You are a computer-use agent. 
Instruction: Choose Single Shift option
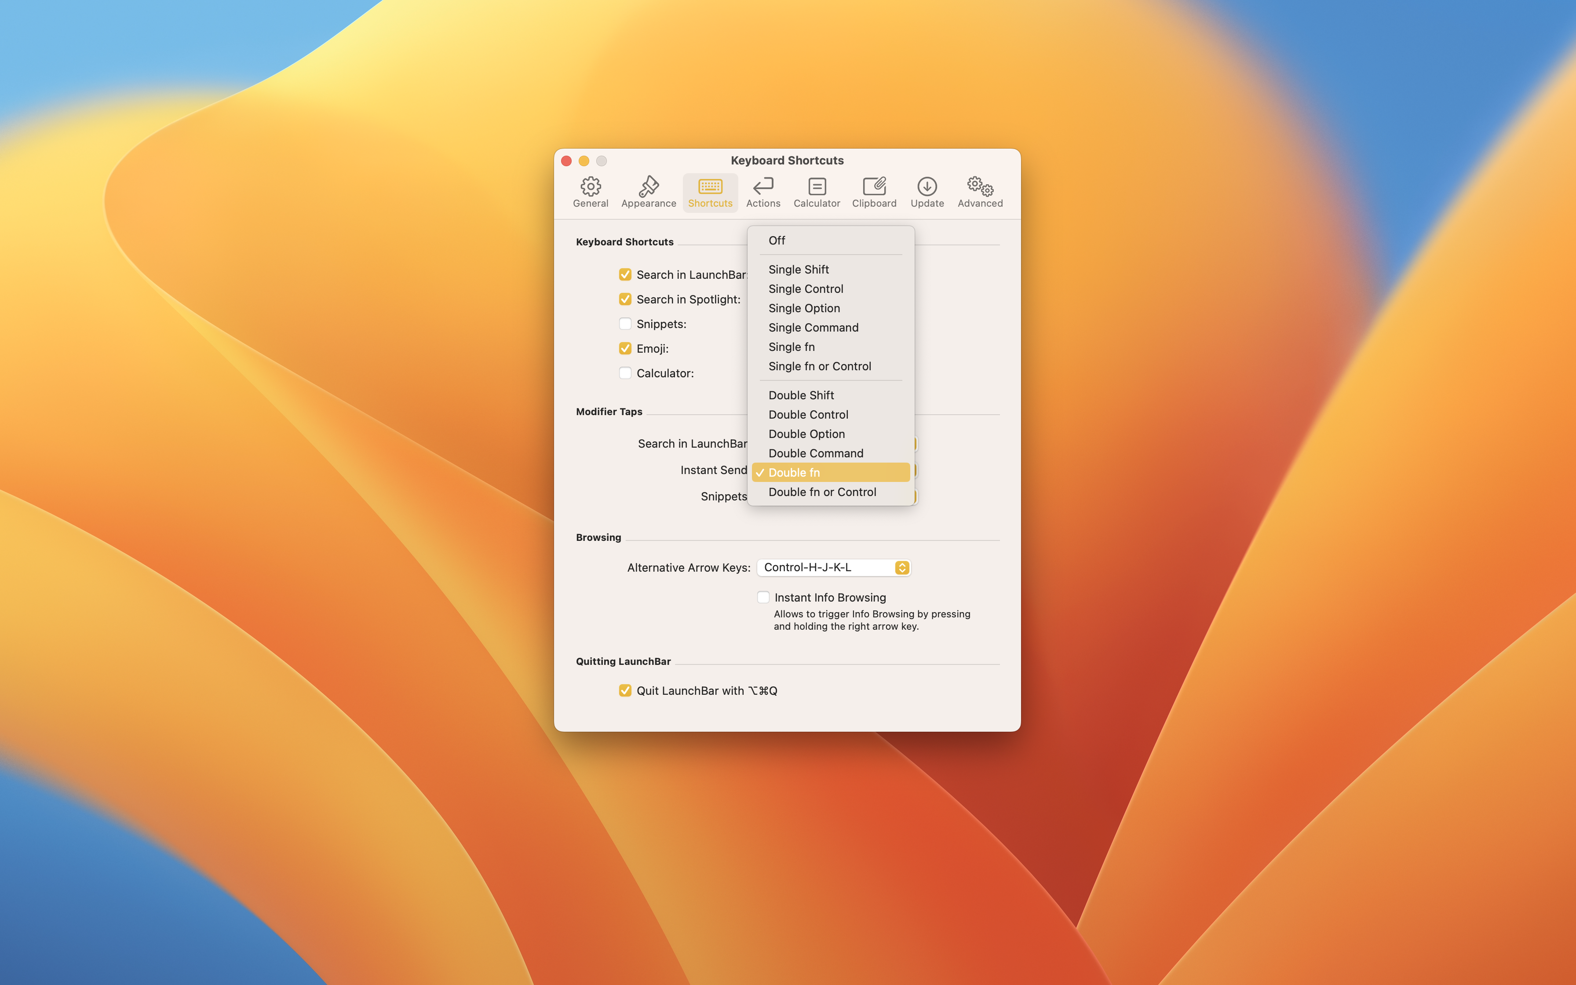830,269
